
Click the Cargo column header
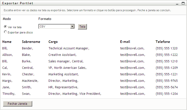pyautogui.click(x=53, y=42)
